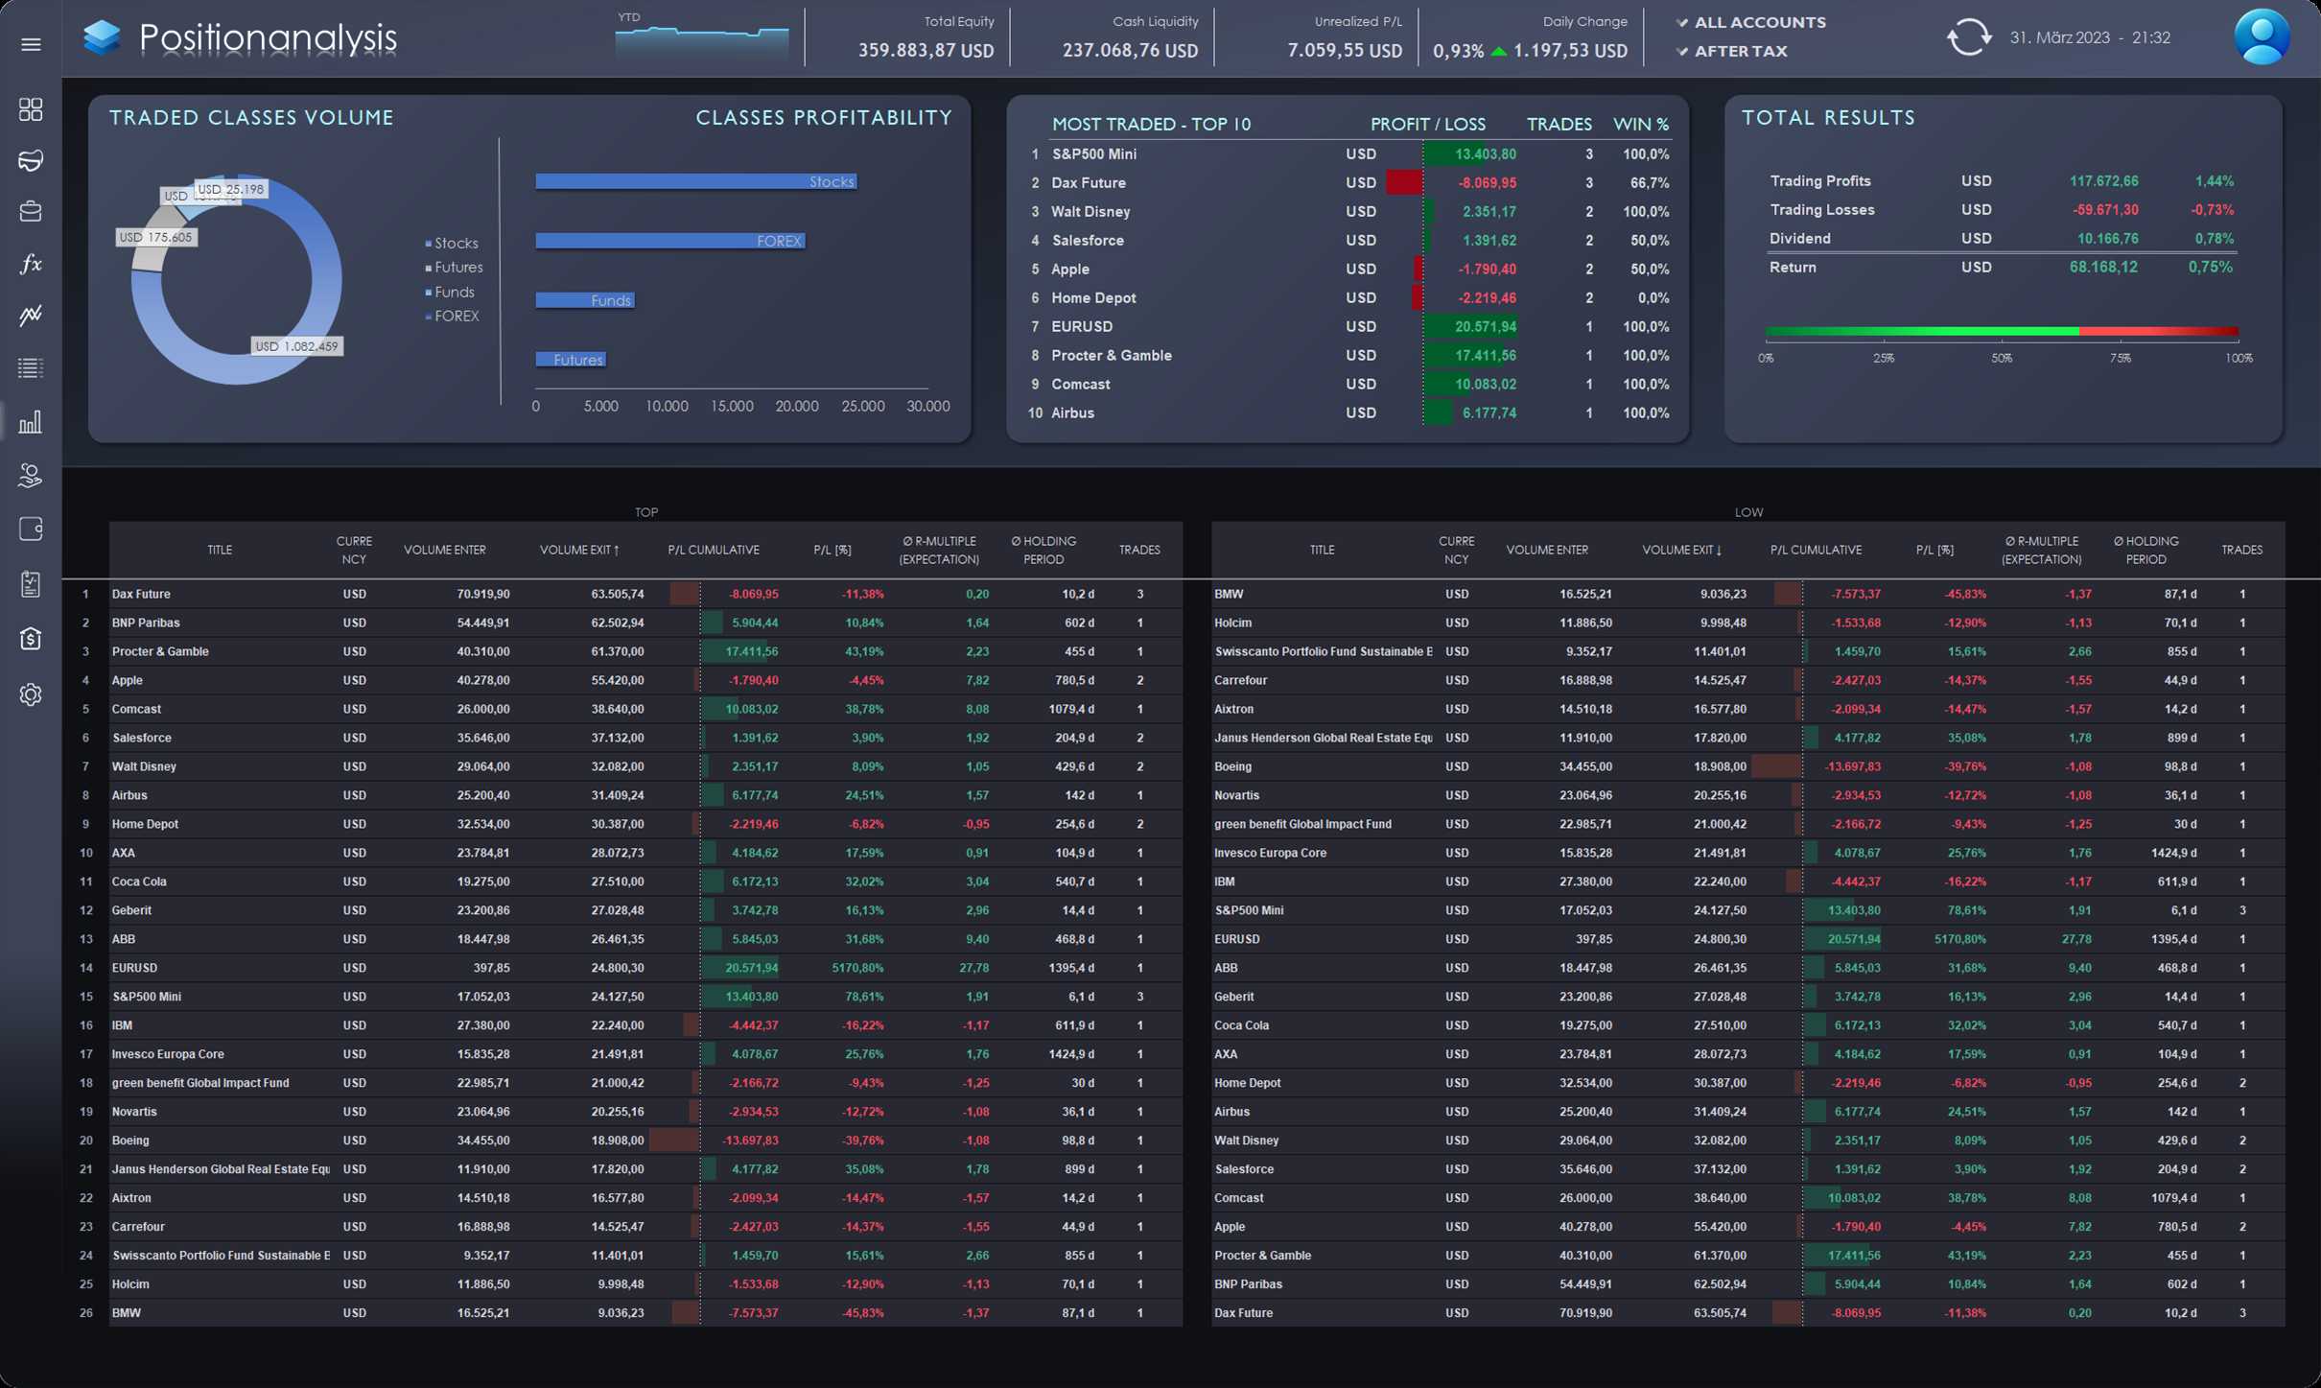The width and height of the screenshot is (2321, 1388).
Task: Click the Futures legend swatch
Action: [428, 268]
